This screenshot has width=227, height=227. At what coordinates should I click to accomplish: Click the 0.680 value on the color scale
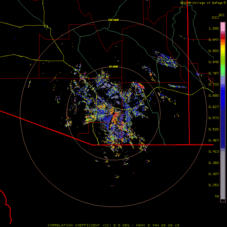(214, 96)
